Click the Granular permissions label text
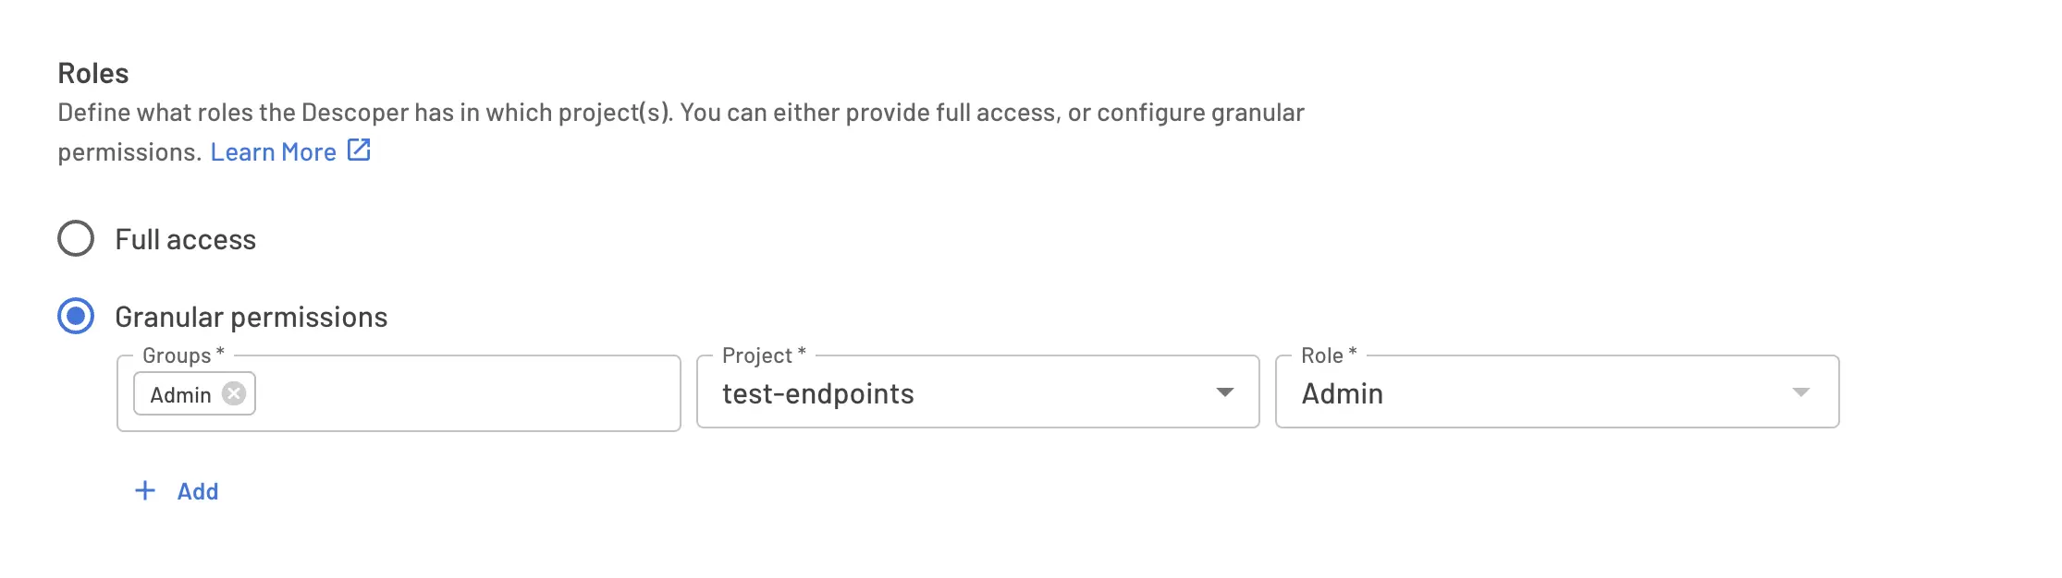Image resolution: width=2062 pixels, height=578 pixels. pyautogui.click(x=251, y=317)
